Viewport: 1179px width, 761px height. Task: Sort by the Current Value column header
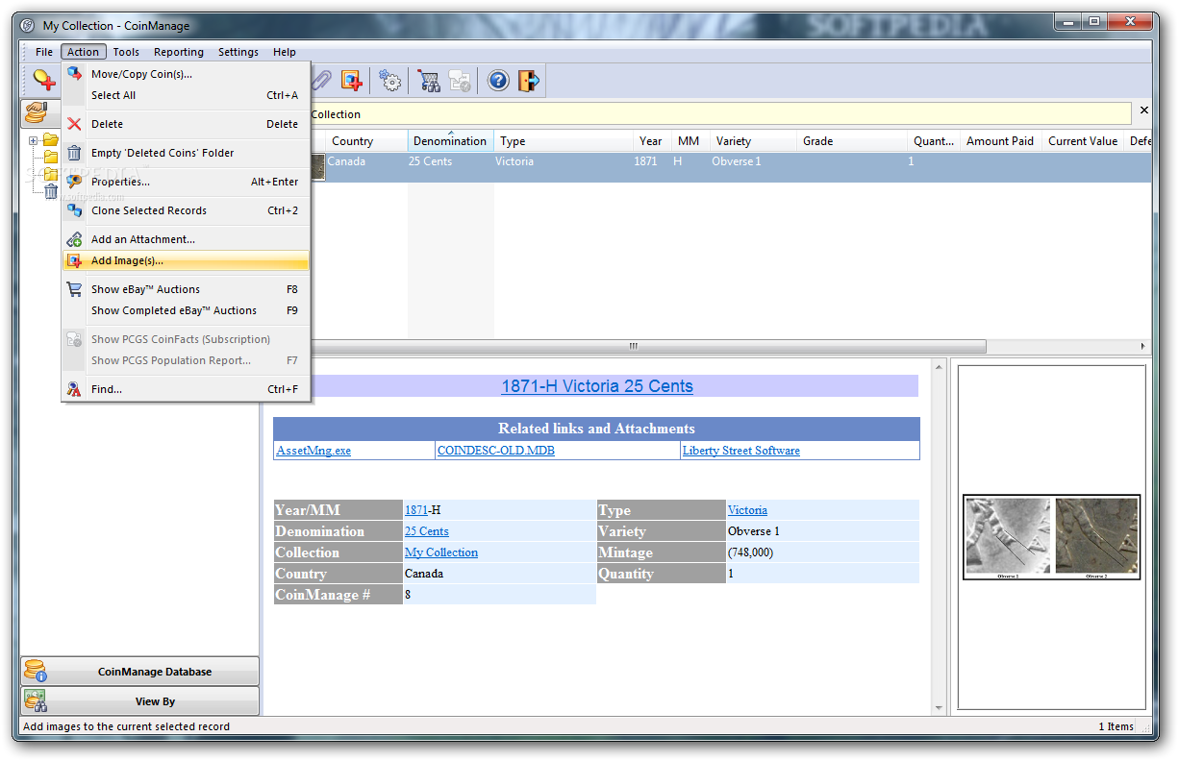click(1084, 141)
